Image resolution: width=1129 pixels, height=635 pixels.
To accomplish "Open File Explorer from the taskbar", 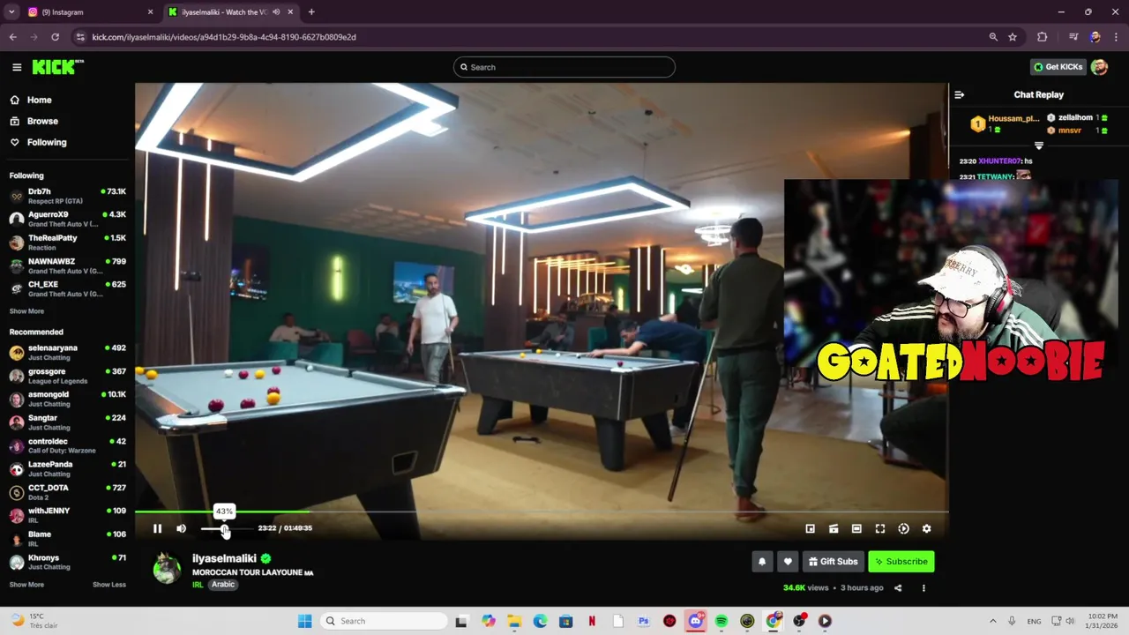I will click(x=514, y=621).
